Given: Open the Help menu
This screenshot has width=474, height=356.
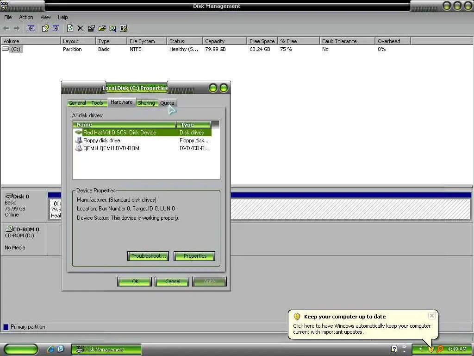Looking at the screenshot, I should 63,17.
